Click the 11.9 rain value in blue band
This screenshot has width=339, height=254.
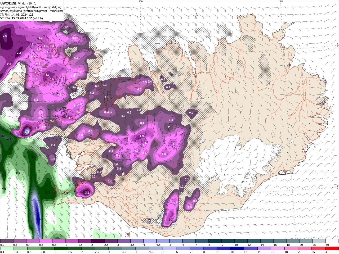click(x=38, y=220)
